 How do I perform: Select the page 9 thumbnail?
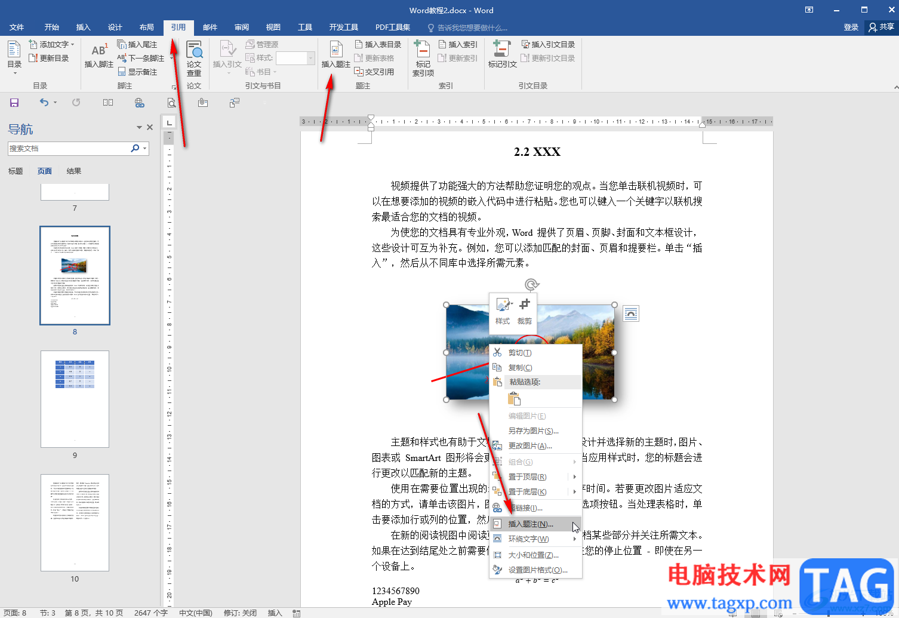coord(75,399)
